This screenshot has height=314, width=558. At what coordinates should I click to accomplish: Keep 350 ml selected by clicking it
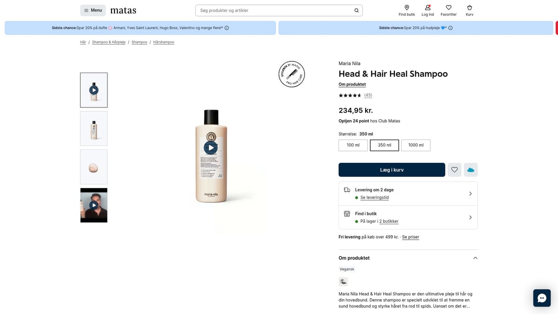[x=384, y=145]
